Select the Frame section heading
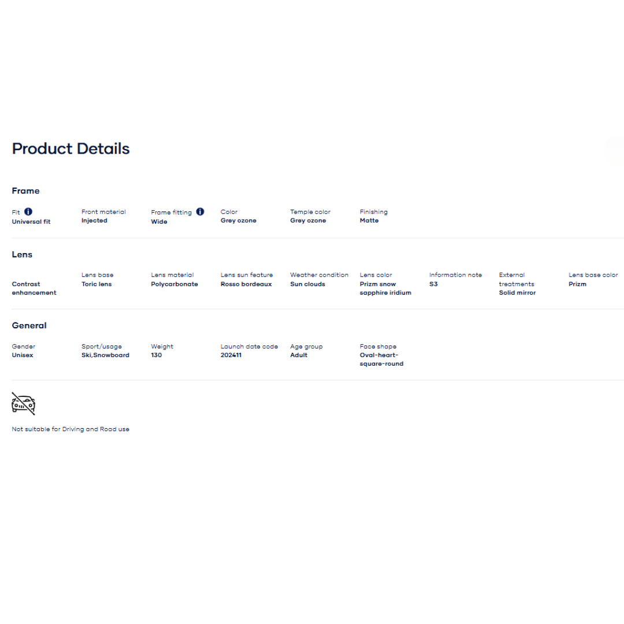 coord(25,191)
